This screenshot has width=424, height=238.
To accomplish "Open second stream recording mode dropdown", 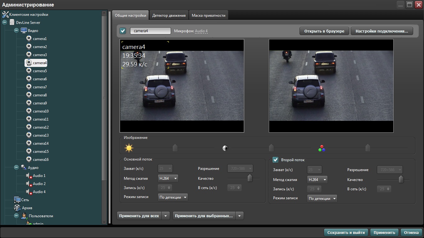I will click(x=322, y=199).
